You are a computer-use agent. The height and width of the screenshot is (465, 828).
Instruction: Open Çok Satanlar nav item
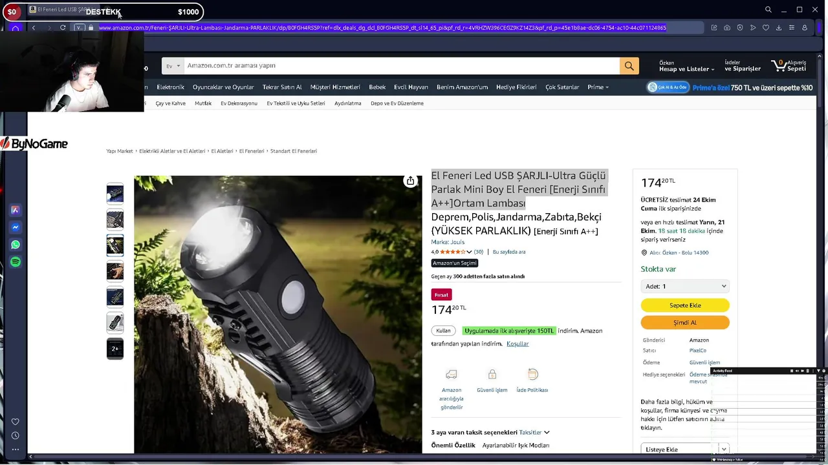pos(562,87)
